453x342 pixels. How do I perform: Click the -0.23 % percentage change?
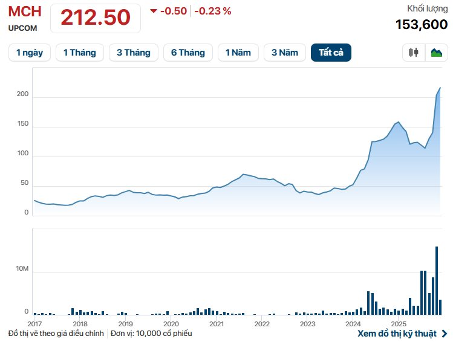[213, 11]
